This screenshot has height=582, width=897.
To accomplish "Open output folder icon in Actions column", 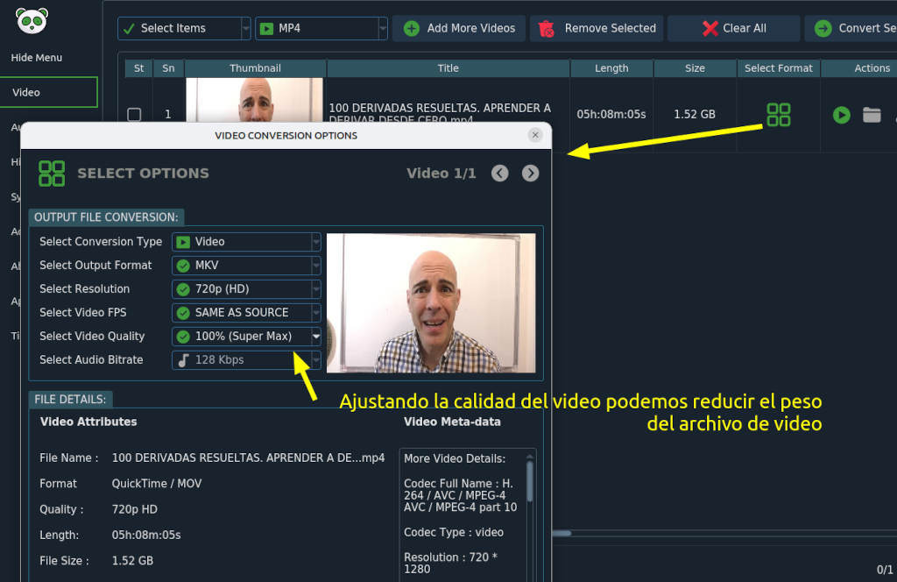I will (x=872, y=115).
